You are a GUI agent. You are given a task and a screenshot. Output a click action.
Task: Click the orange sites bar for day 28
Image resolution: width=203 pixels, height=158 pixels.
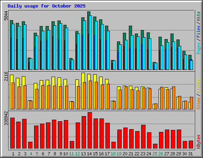tap(174, 98)
